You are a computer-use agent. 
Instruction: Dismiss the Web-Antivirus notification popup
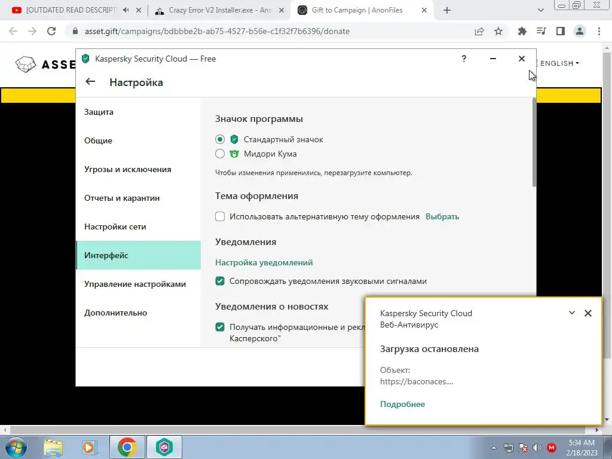tap(588, 313)
